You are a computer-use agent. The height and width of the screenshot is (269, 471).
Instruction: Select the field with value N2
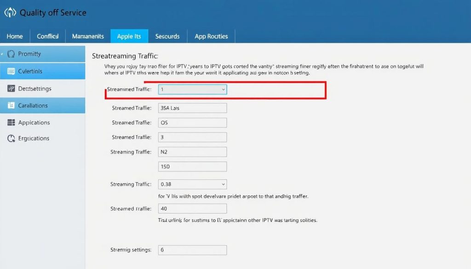pyautogui.click(x=192, y=152)
